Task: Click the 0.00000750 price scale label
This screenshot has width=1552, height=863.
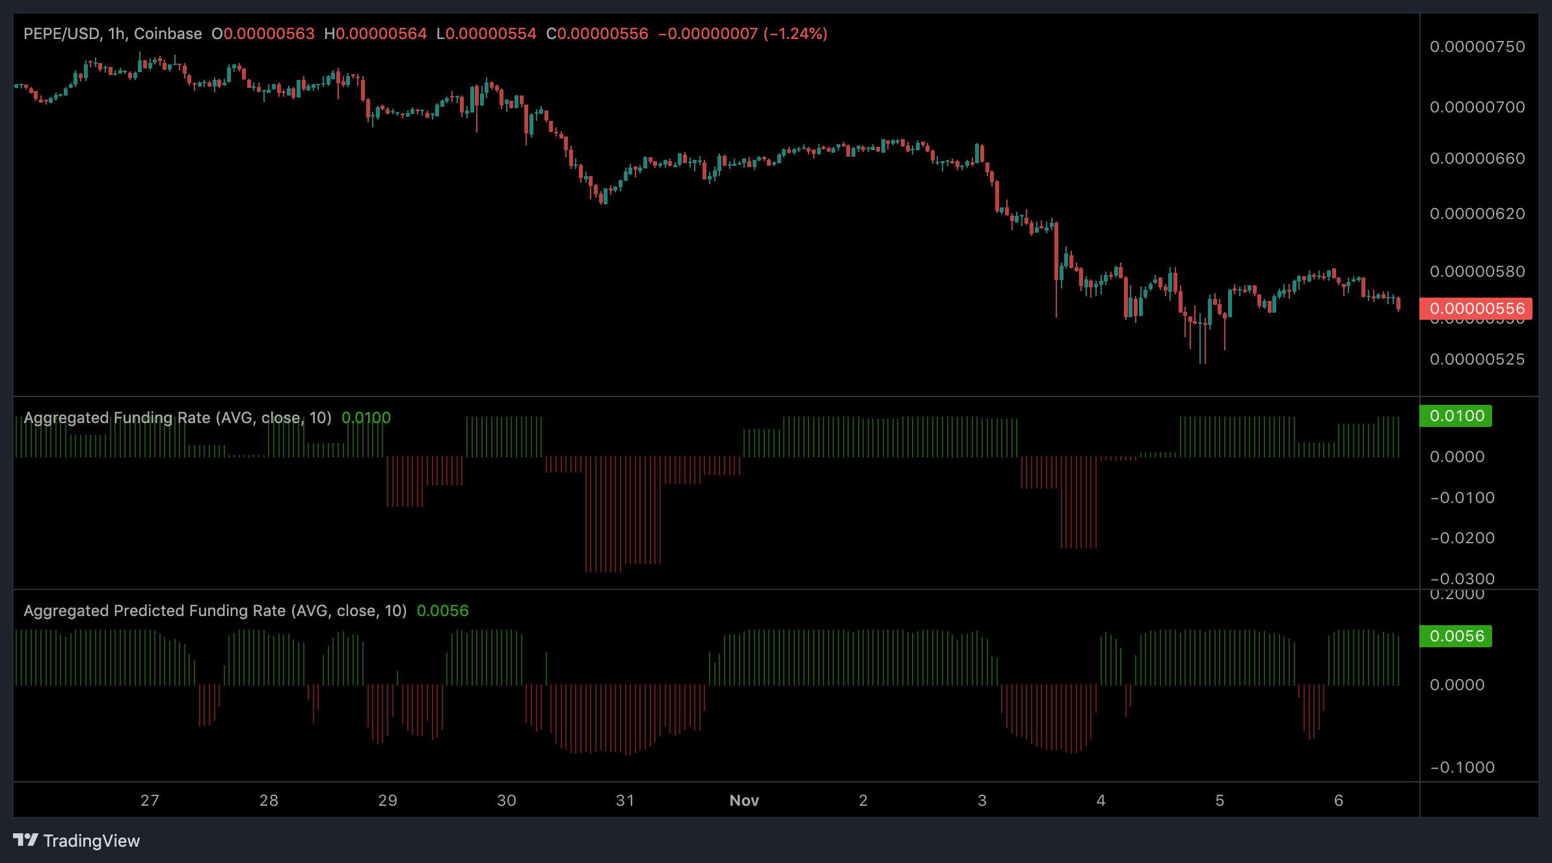Action: coord(1478,46)
